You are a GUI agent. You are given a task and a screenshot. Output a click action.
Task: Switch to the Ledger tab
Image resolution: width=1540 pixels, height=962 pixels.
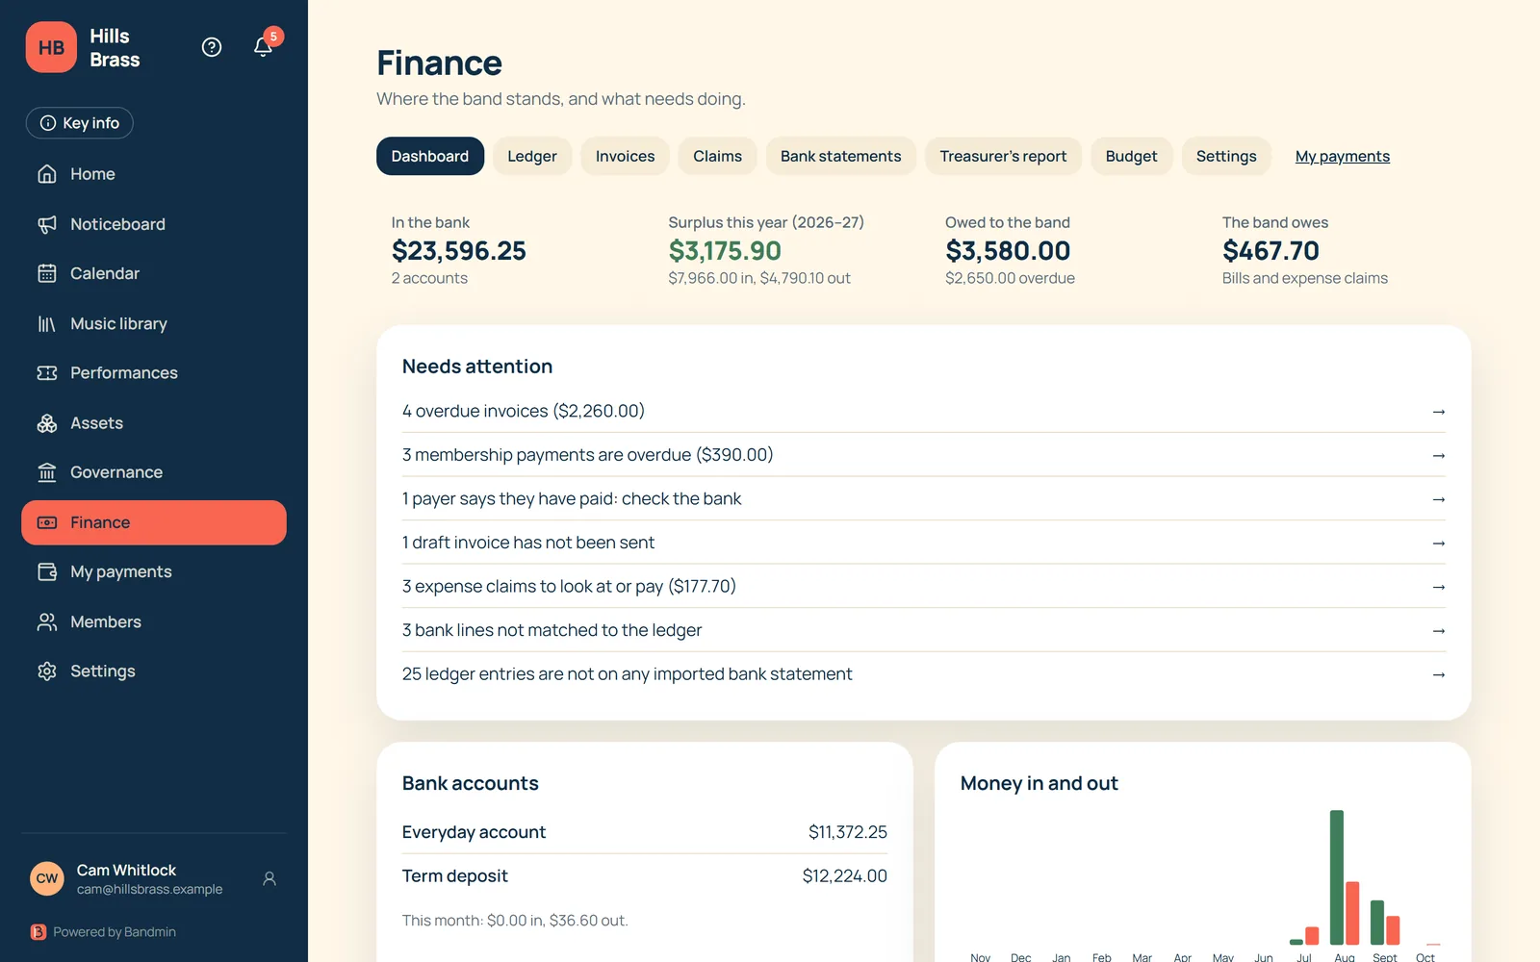532,156
